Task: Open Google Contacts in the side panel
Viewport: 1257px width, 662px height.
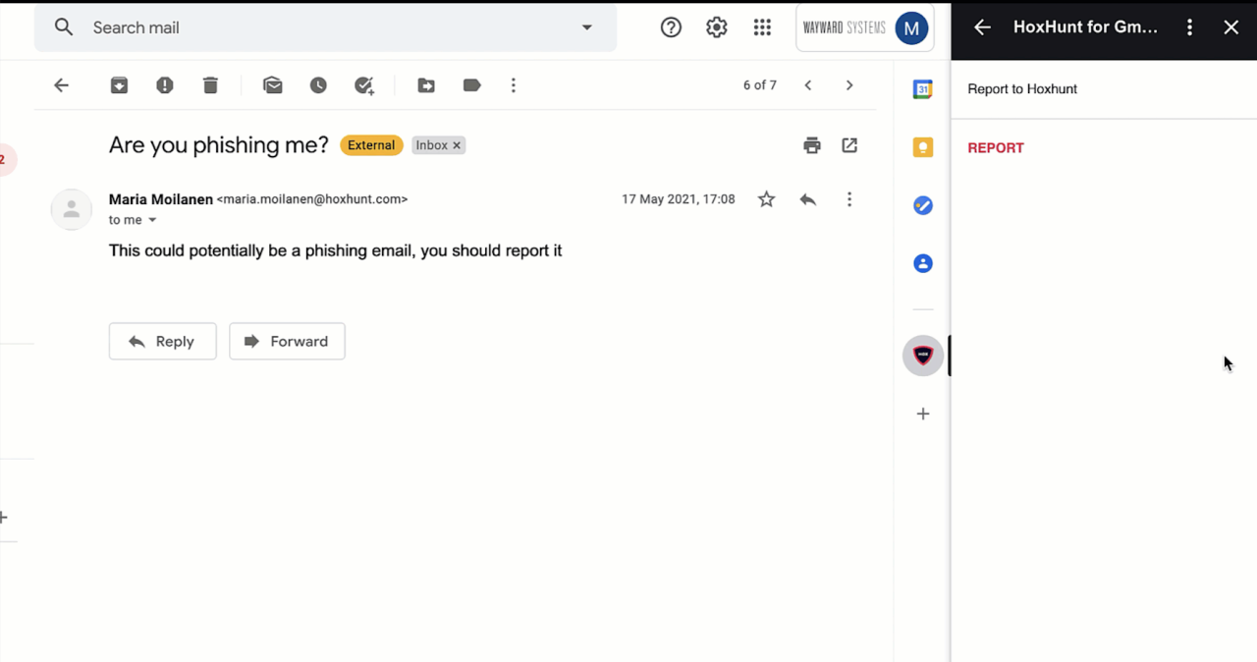Action: pyautogui.click(x=922, y=262)
